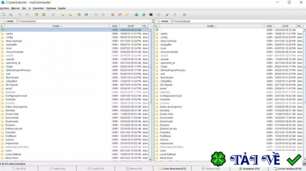306x171 pixels.
Task: Swap folders using the green arrows icon
Action: [x=79, y=15]
